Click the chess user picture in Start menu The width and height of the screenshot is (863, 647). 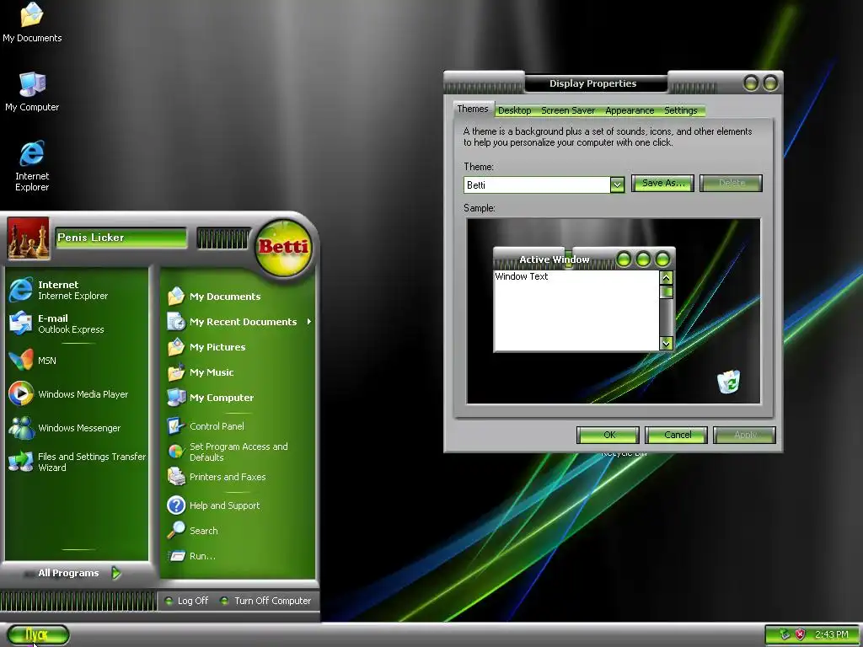28,238
